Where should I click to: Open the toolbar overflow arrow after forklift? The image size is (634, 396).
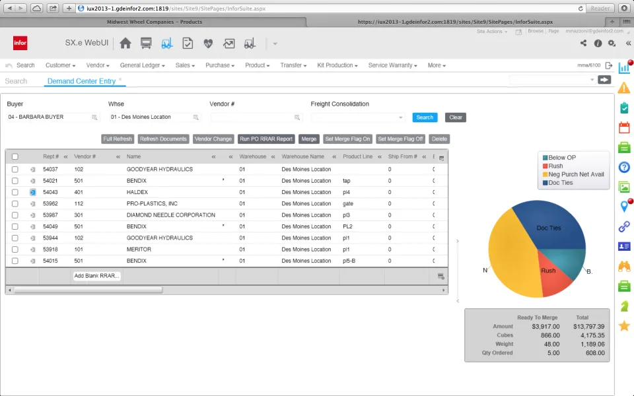pos(275,44)
